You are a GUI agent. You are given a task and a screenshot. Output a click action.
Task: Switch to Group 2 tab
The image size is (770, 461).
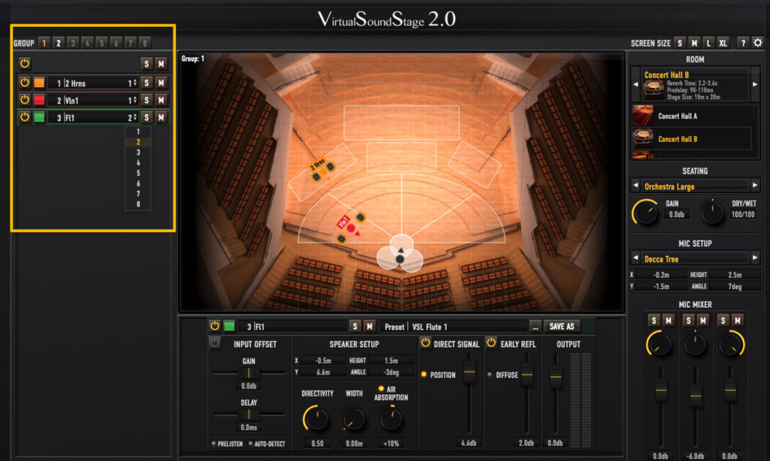point(58,43)
